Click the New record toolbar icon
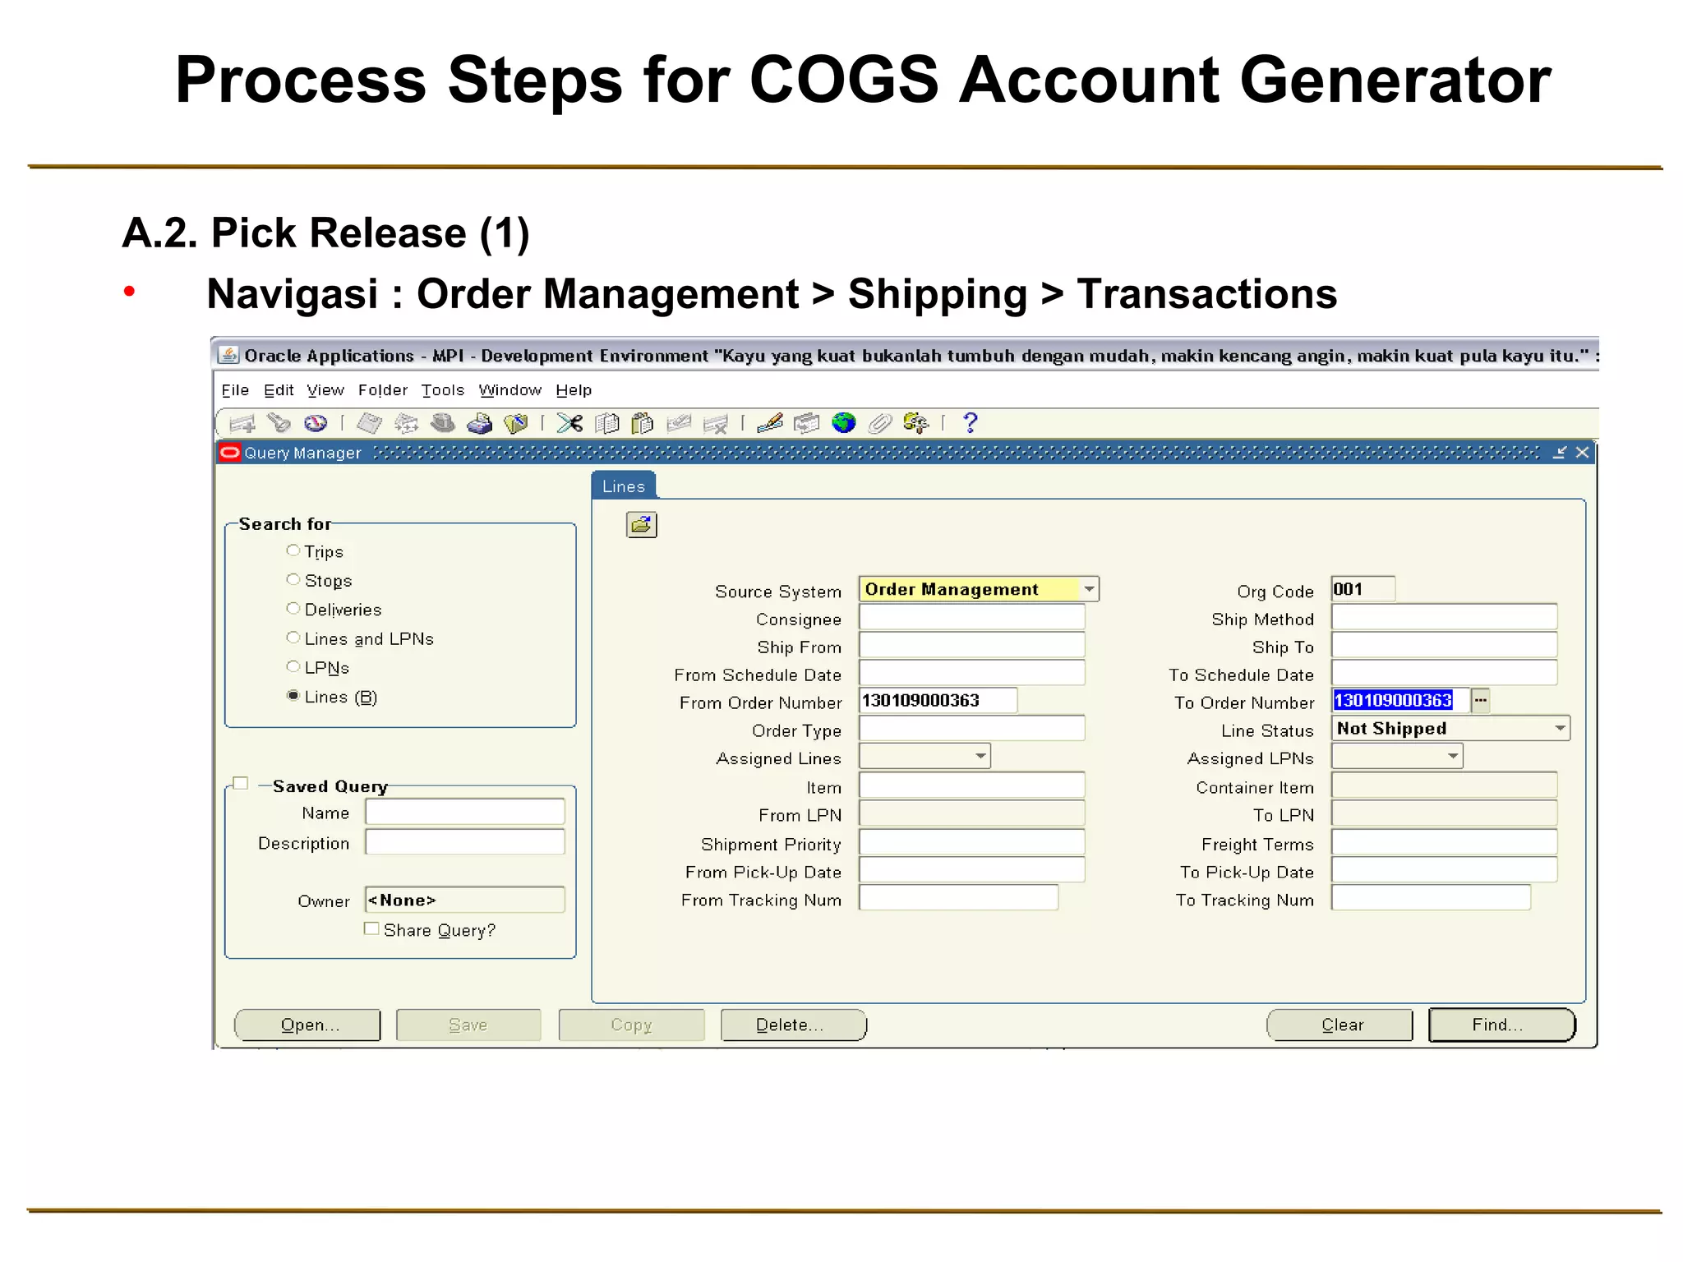The width and height of the screenshot is (1683, 1262). click(242, 423)
